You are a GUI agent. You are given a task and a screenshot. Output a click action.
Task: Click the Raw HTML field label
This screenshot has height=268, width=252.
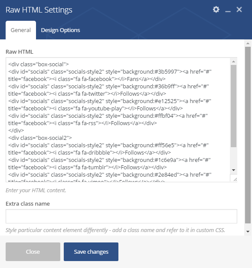[x=20, y=52]
